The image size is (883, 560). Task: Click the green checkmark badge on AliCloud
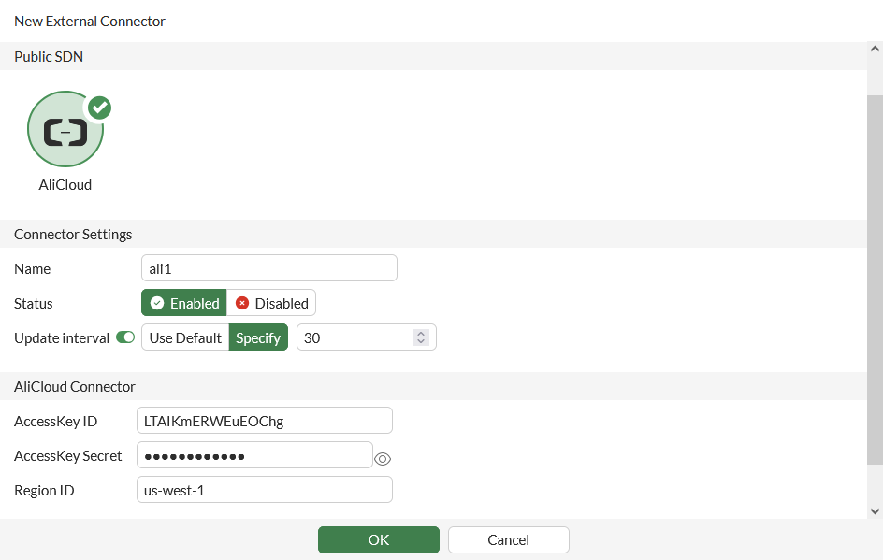click(x=99, y=108)
